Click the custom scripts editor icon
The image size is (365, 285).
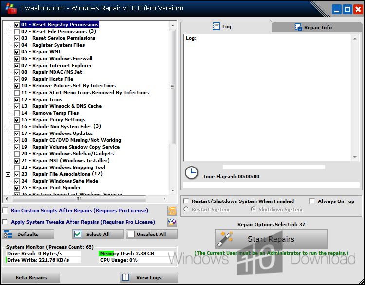[x=172, y=211]
